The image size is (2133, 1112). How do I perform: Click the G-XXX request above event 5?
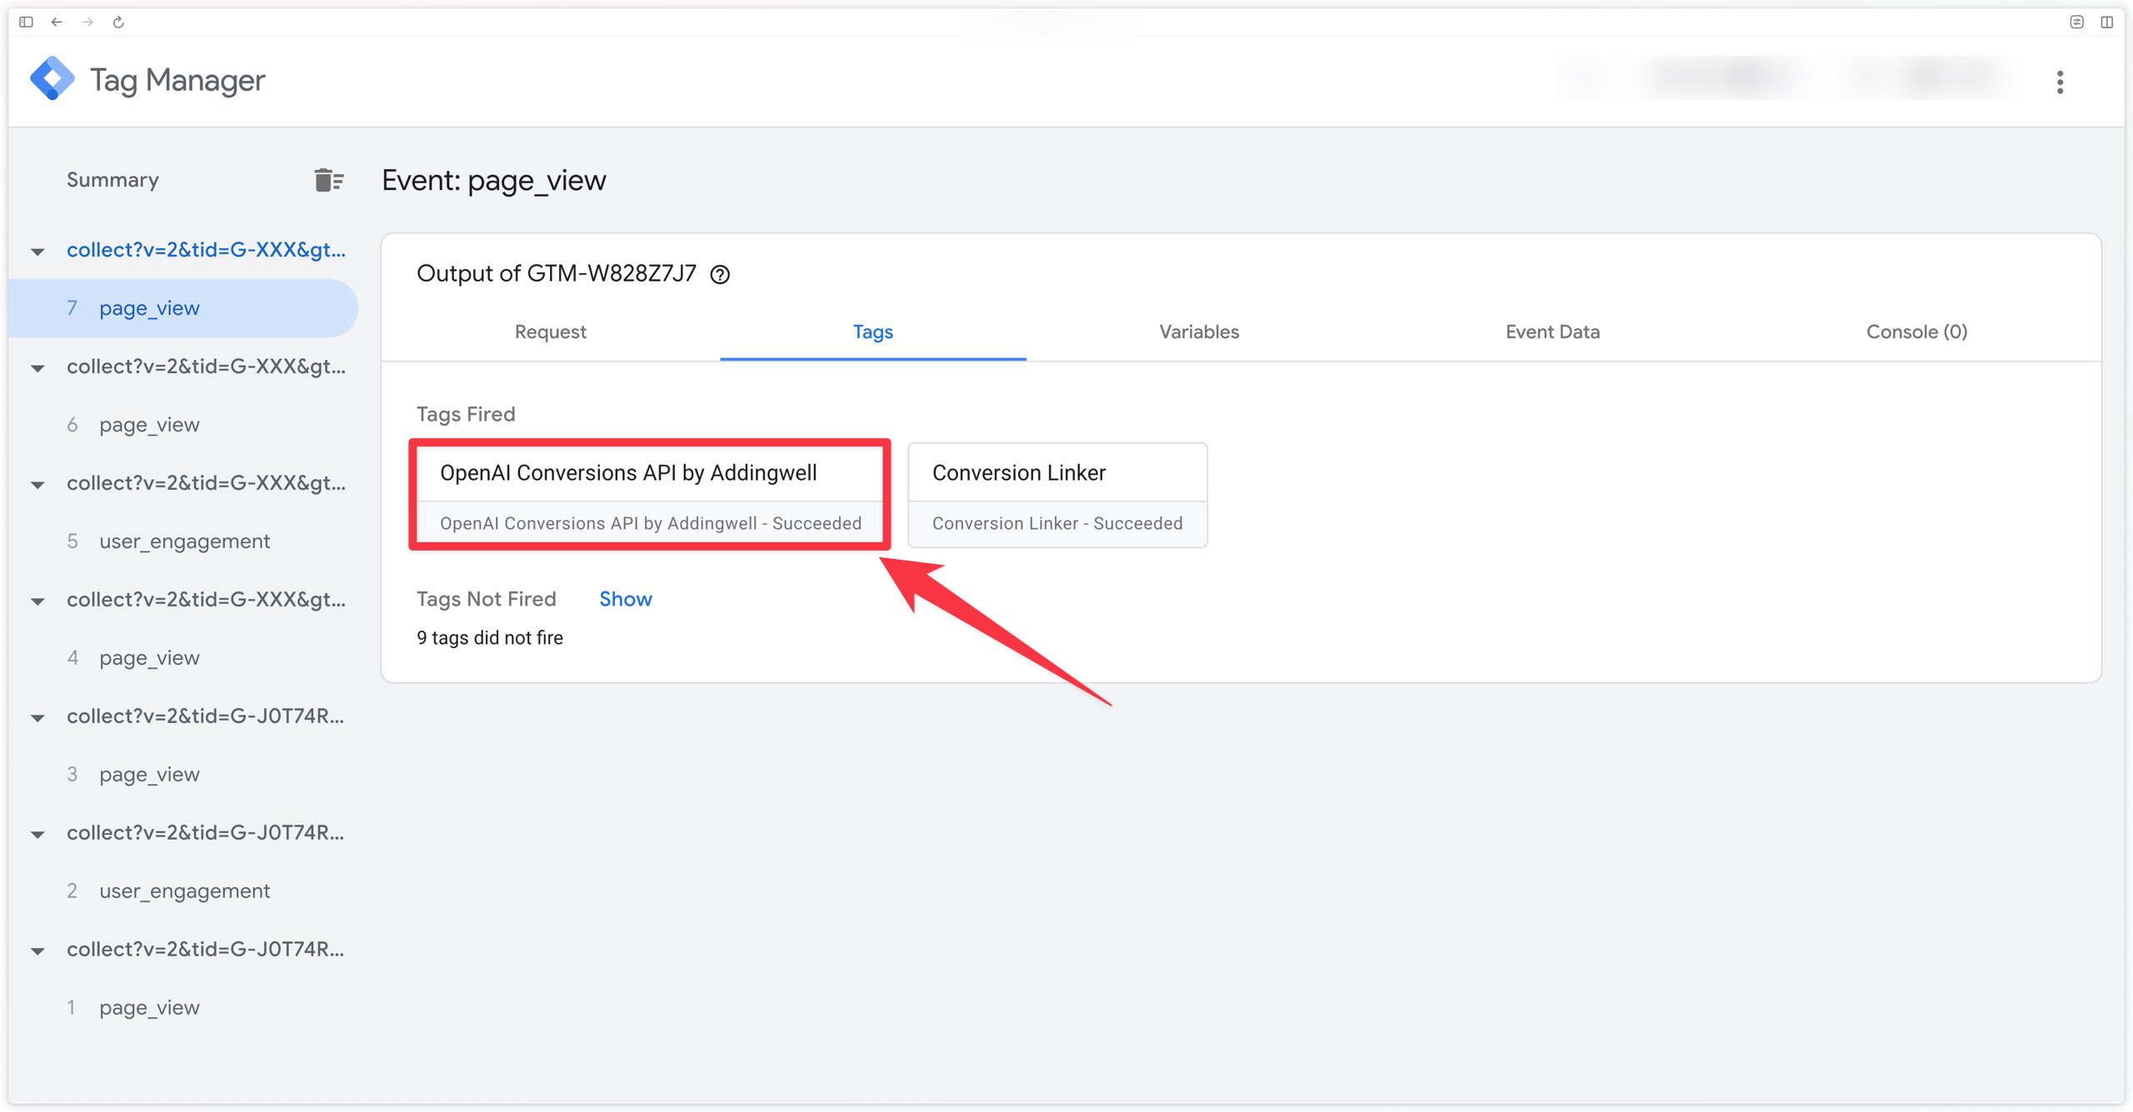point(206,483)
